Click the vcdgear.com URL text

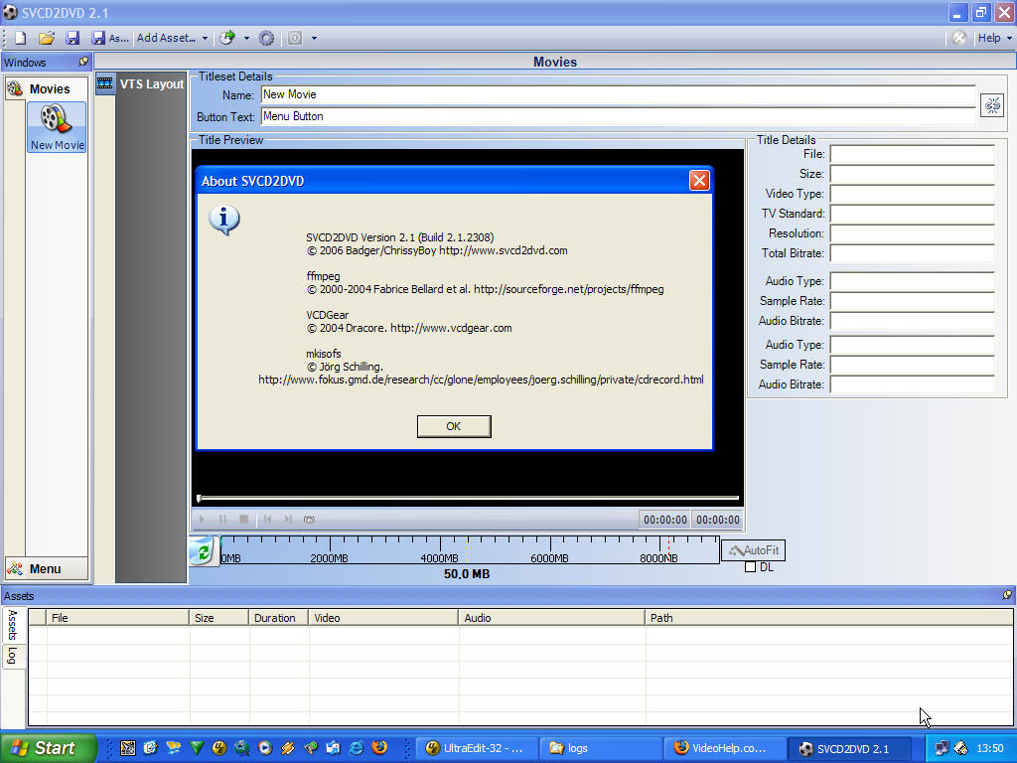451,328
